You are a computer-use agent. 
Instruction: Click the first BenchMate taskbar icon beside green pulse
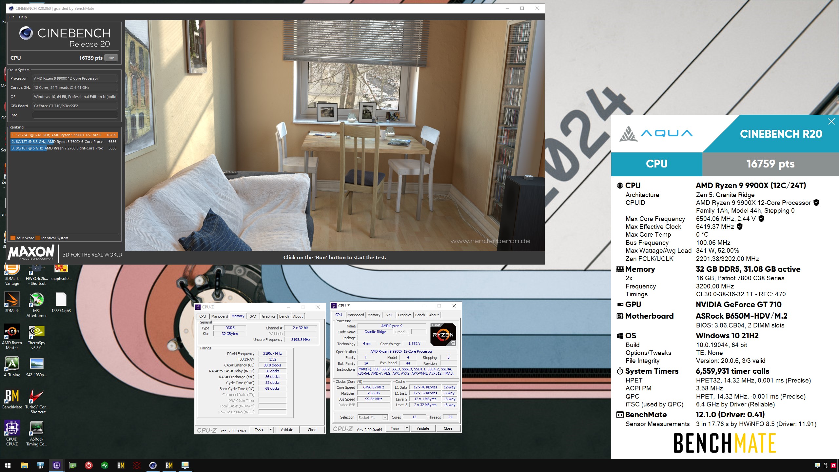(x=121, y=465)
